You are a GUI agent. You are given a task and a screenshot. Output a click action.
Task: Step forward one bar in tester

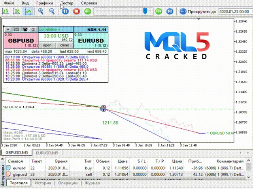(x=170, y=11)
